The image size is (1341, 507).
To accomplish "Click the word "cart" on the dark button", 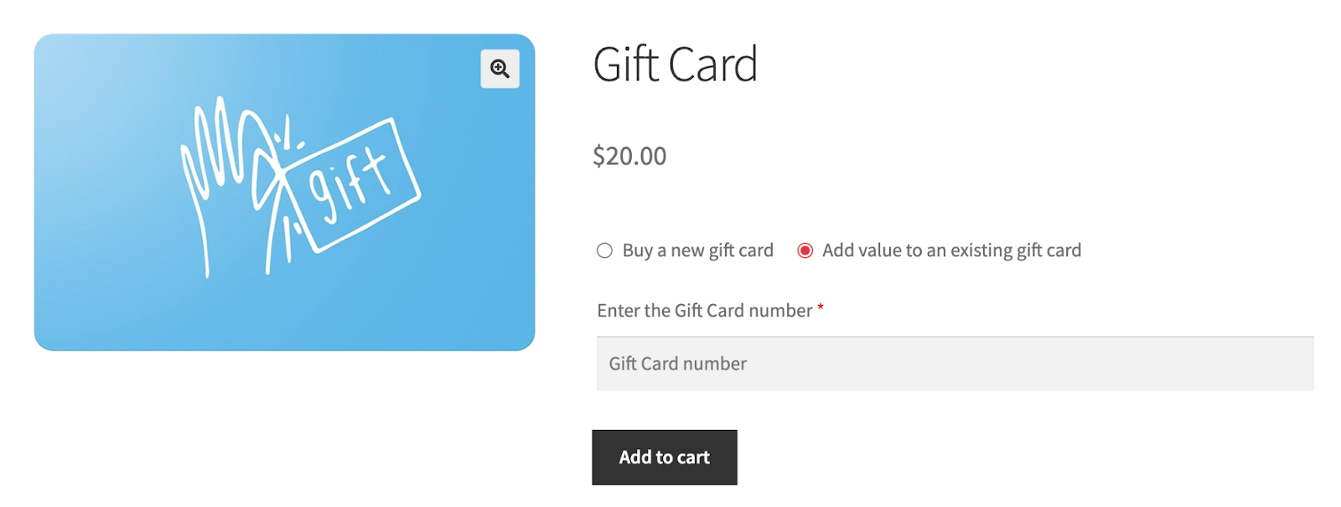I will 693,458.
